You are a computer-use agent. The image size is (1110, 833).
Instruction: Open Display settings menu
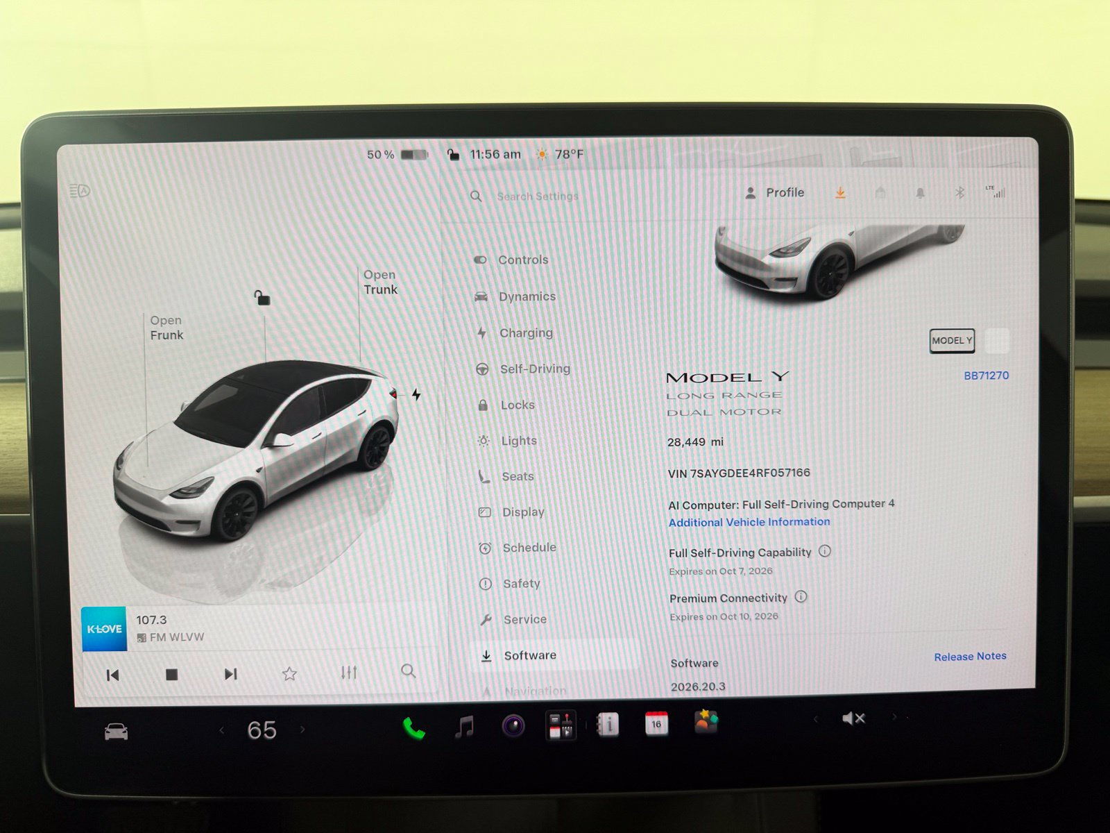click(x=511, y=512)
